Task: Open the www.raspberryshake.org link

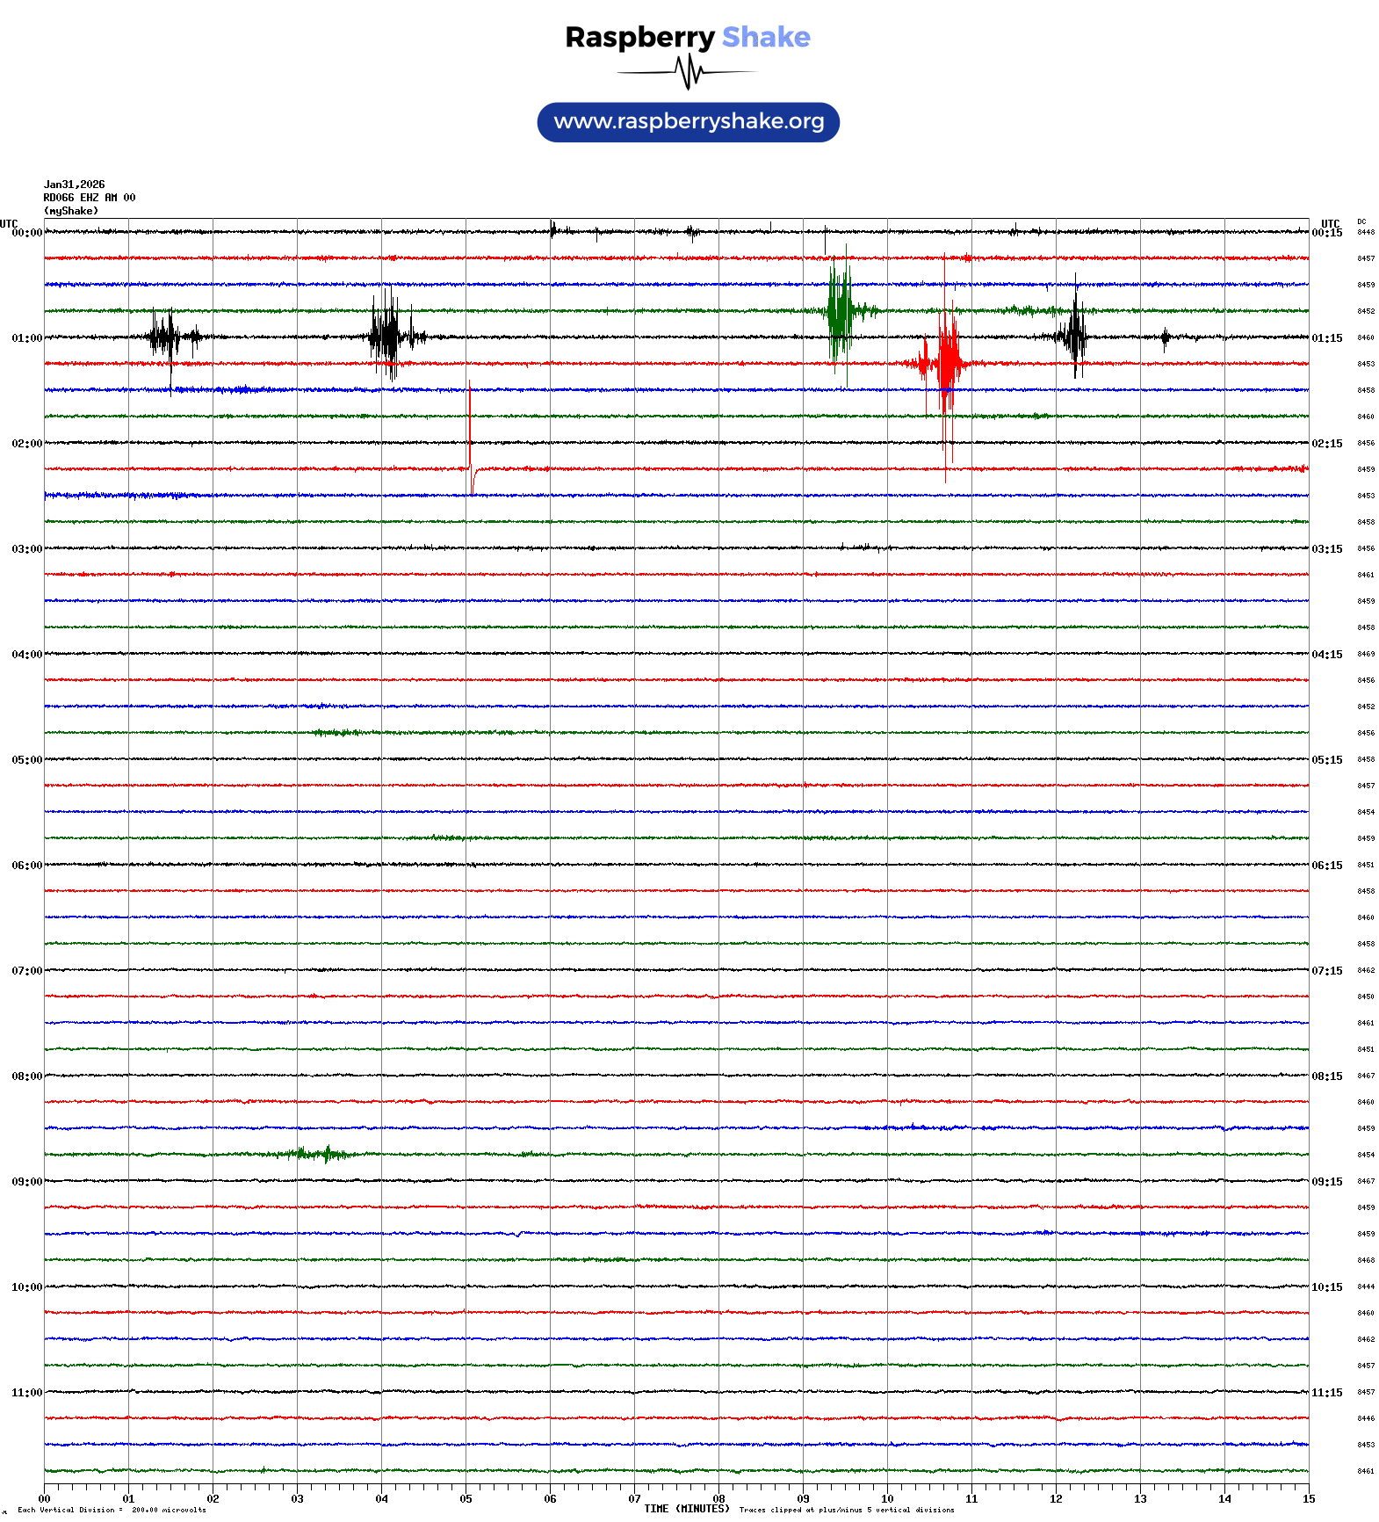Action: pyautogui.click(x=688, y=122)
